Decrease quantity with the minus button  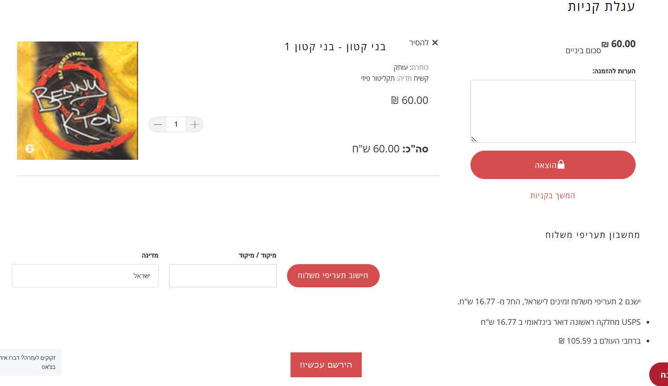(158, 124)
